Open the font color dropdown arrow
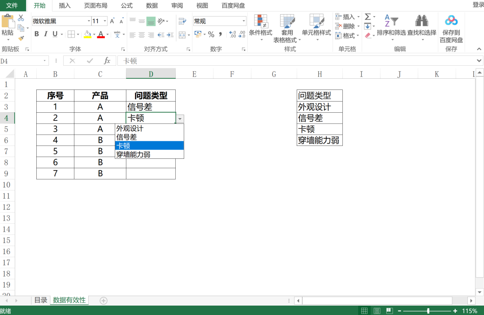 tap(108, 34)
